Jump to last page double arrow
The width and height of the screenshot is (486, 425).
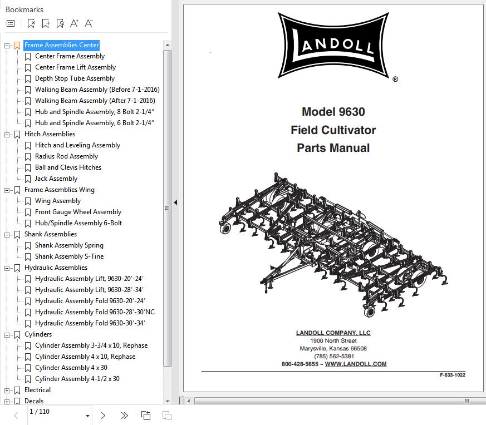(124, 416)
